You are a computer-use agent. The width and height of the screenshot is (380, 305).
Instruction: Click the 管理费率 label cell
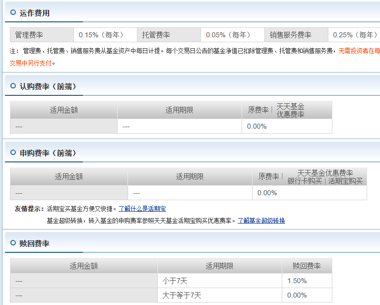(42, 35)
